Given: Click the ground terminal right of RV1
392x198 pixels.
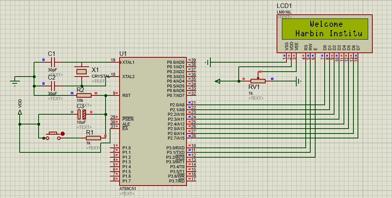Looking at the screenshot, I should [299, 81].
